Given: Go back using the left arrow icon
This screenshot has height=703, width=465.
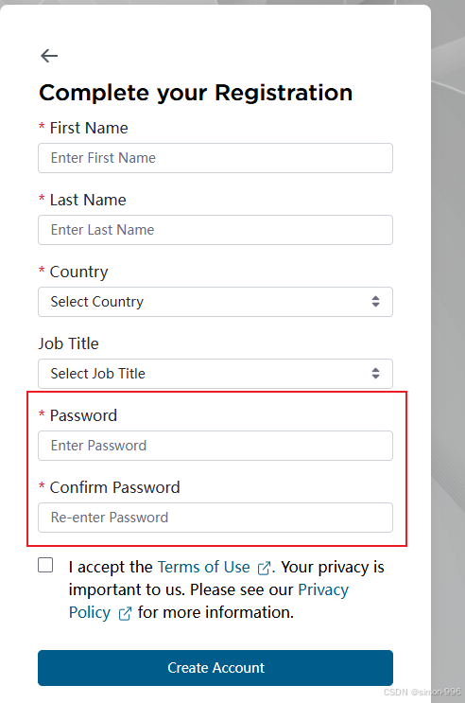Looking at the screenshot, I should (49, 56).
